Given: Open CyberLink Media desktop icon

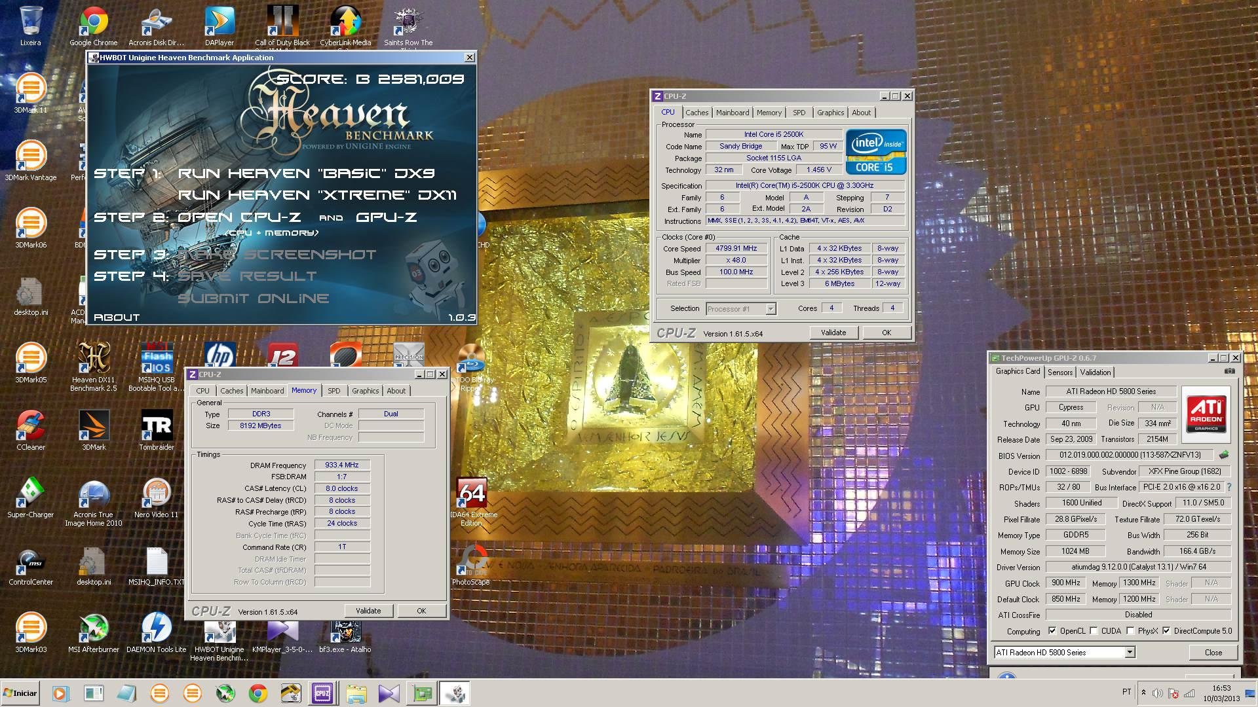Looking at the screenshot, I should [345, 26].
